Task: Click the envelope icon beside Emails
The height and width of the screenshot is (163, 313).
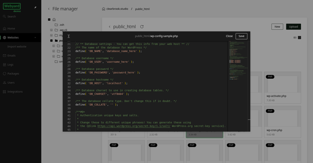Action: point(4,56)
